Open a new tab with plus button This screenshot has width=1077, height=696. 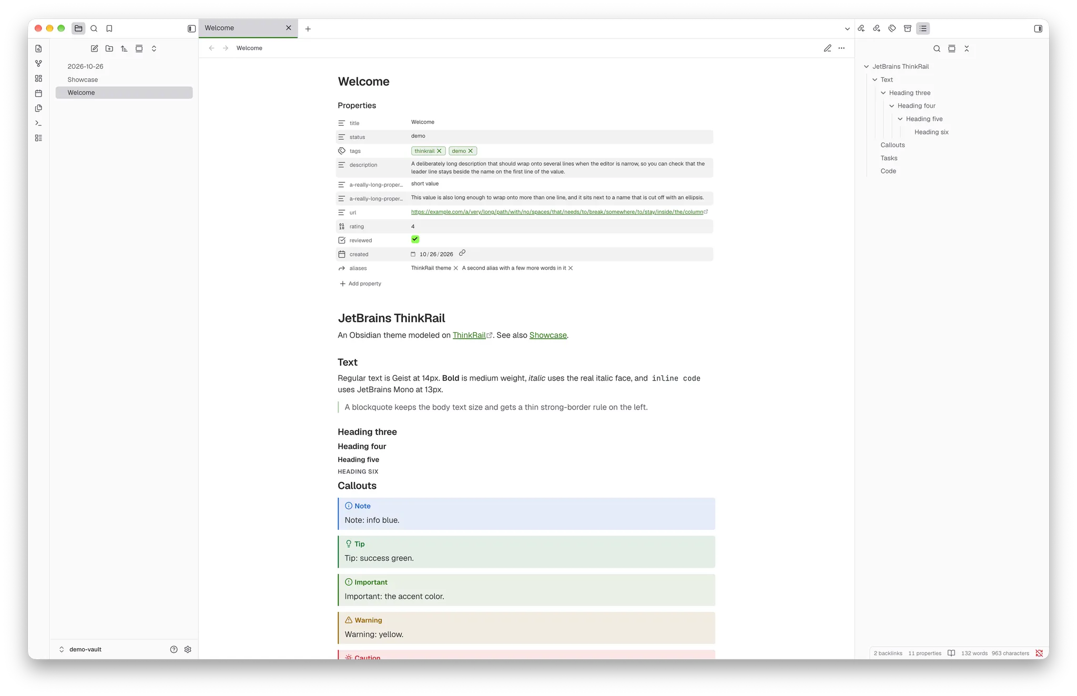pos(308,29)
